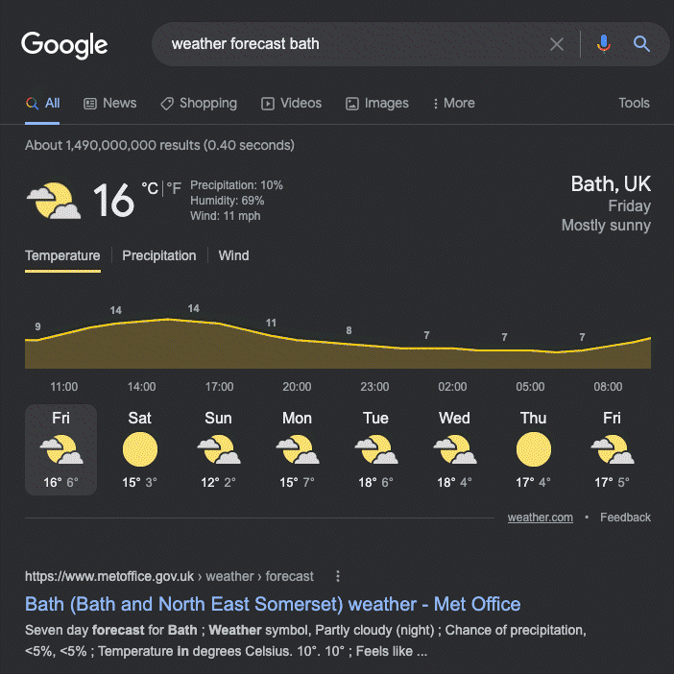Screen dimensions: 674x674
Task: Select Sunday's partly cloudy forecast icon
Action: [x=218, y=449]
